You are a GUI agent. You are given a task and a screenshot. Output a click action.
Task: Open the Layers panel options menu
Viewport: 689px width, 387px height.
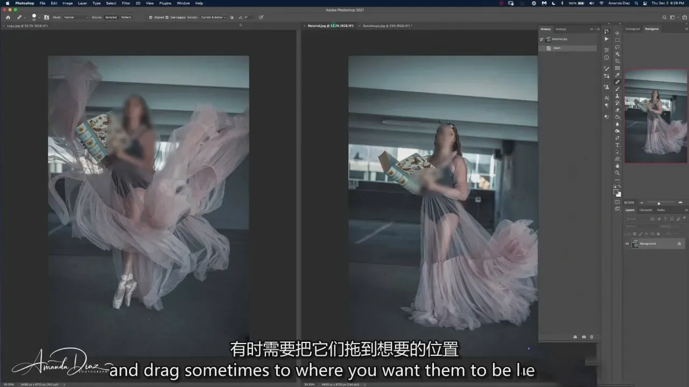pos(686,210)
